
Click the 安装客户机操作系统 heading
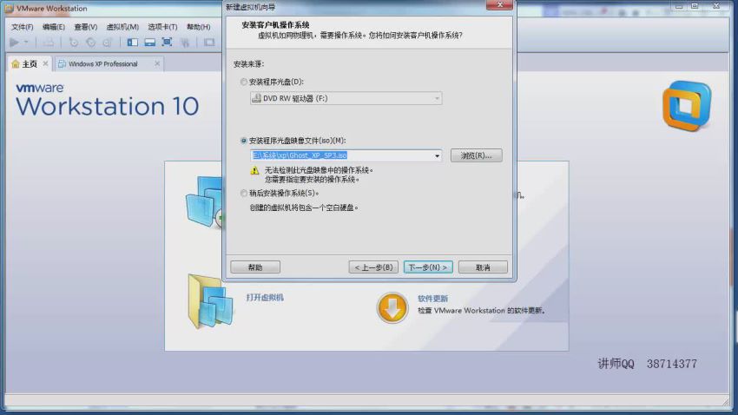[275, 25]
